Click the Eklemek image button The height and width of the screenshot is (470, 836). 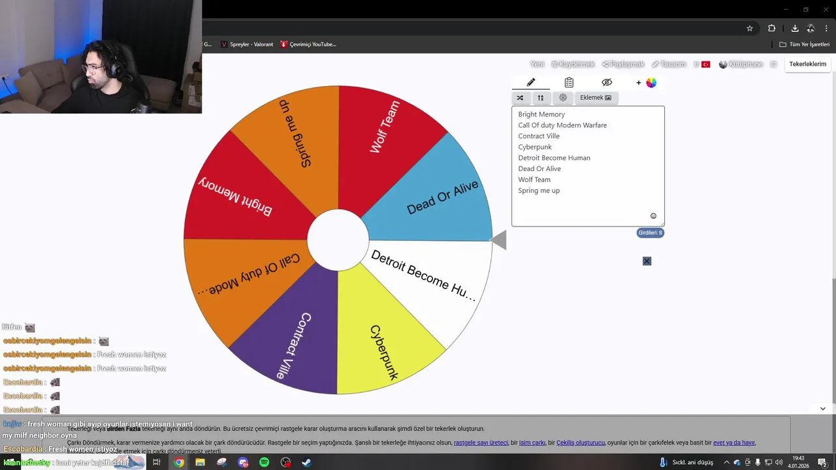click(596, 98)
